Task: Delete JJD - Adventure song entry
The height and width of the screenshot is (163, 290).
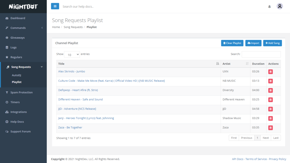Action: point(270,109)
